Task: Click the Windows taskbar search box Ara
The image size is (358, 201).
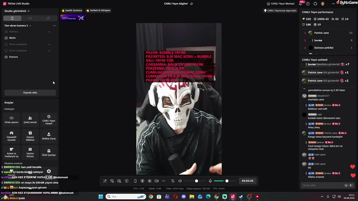Action: tap(126, 197)
